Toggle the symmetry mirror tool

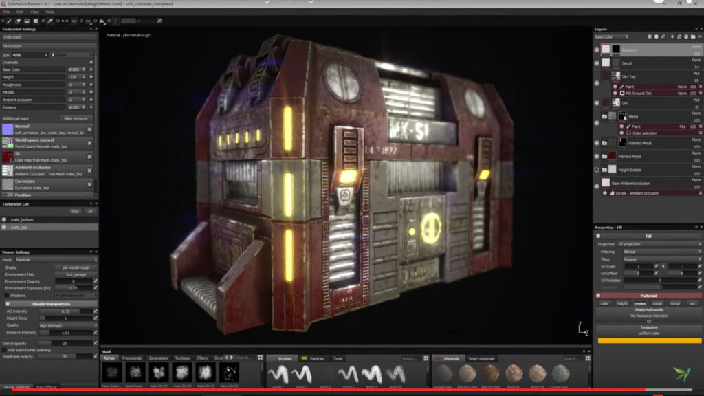(x=65, y=21)
